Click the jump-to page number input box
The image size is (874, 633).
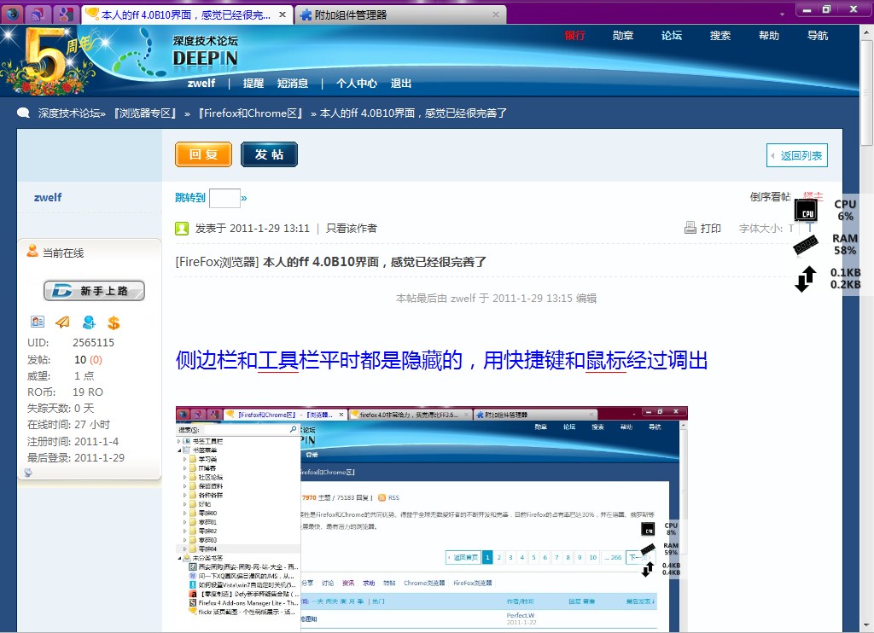point(224,198)
